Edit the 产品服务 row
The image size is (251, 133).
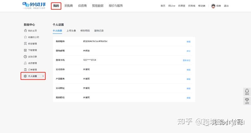pyautogui.click(x=189, y=79)
